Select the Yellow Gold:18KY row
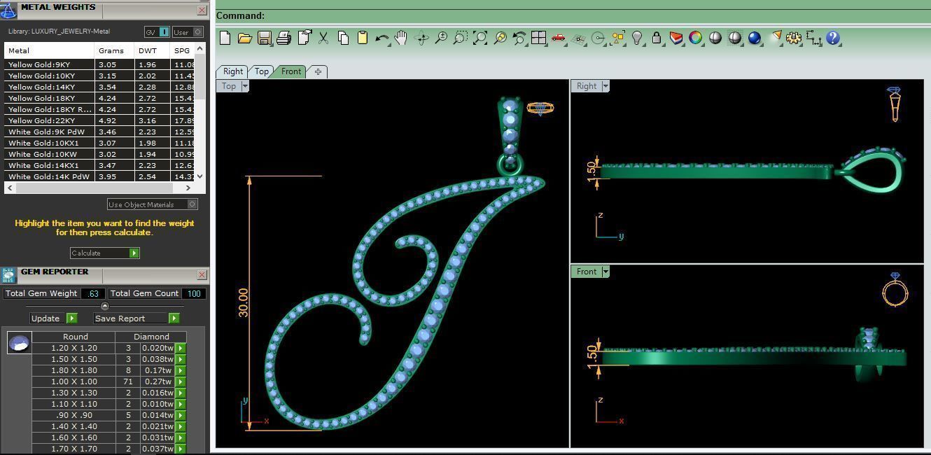Viewport: 931px width, 455px height. click(99, 98)
